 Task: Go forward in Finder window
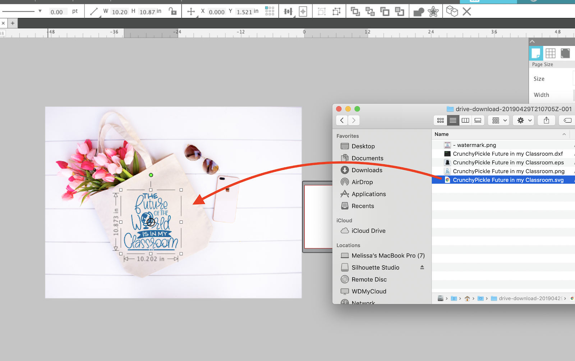point(354,120)
